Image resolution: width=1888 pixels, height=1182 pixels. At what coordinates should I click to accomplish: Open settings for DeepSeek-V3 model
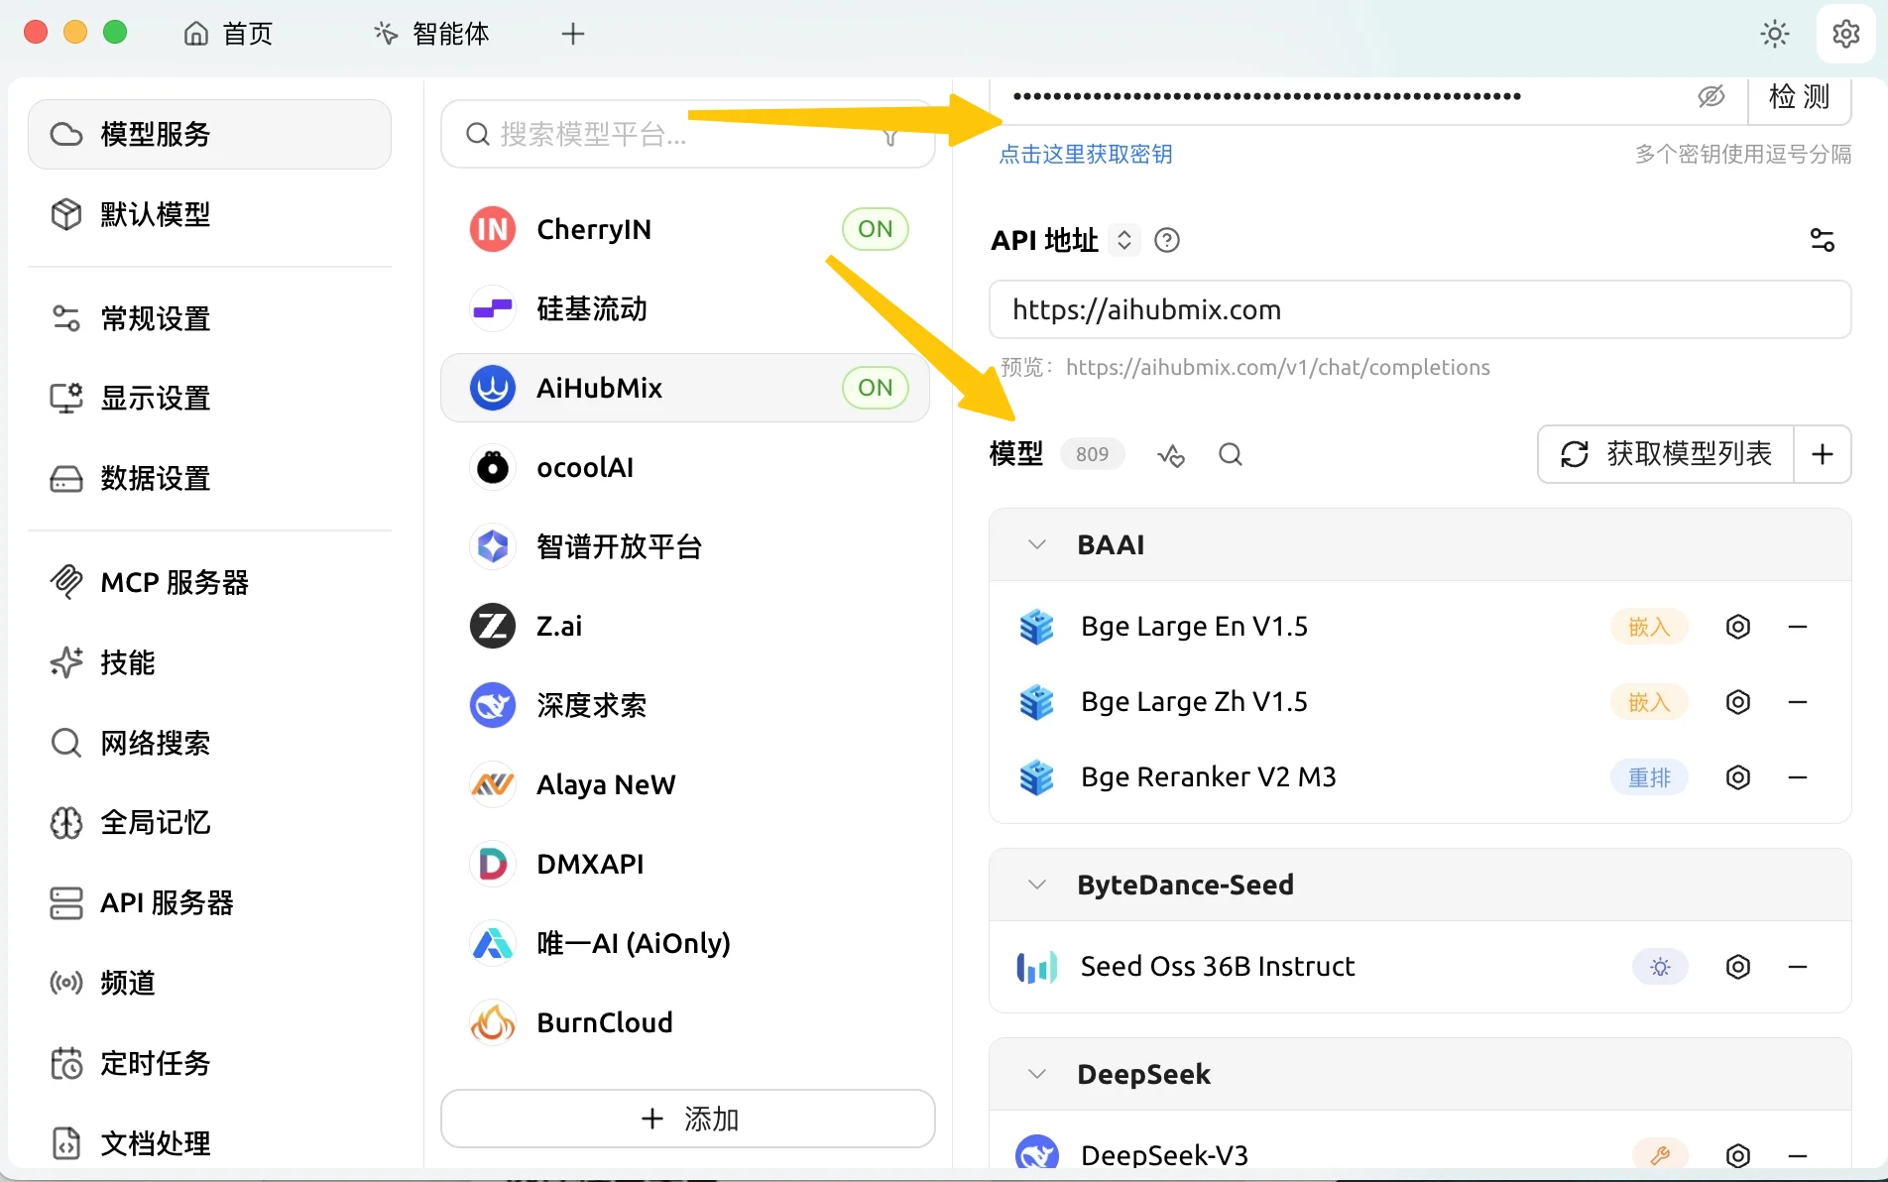point(1737,1155)
